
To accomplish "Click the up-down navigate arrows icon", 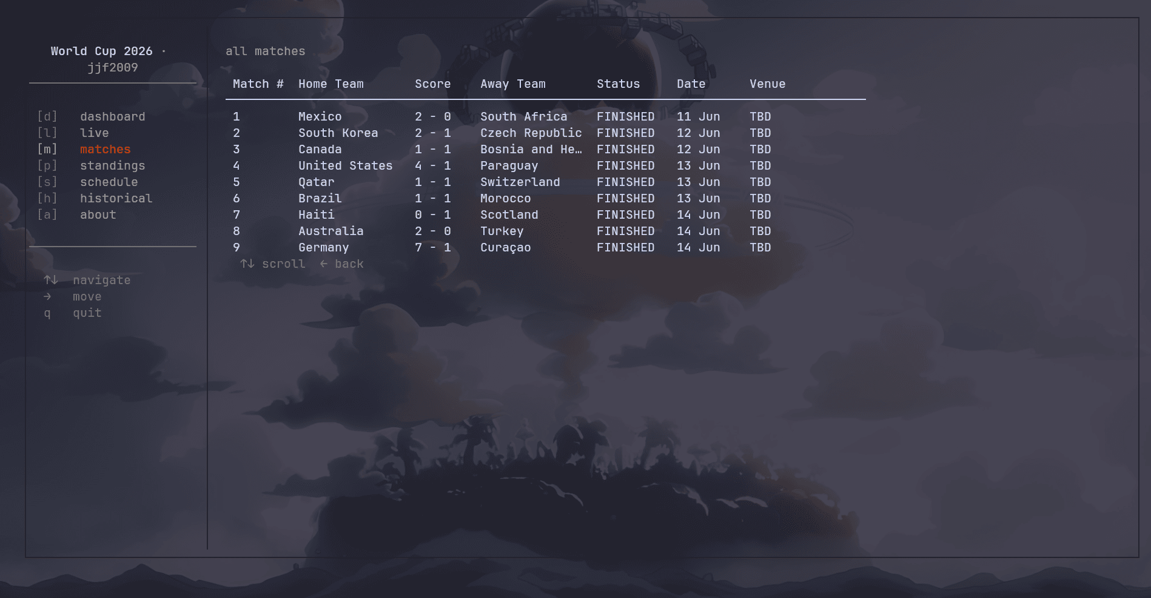I will (51, 280).
